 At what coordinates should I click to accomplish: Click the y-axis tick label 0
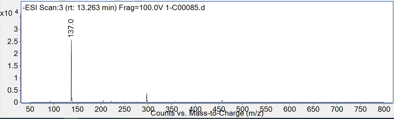(x=16, y=102)
